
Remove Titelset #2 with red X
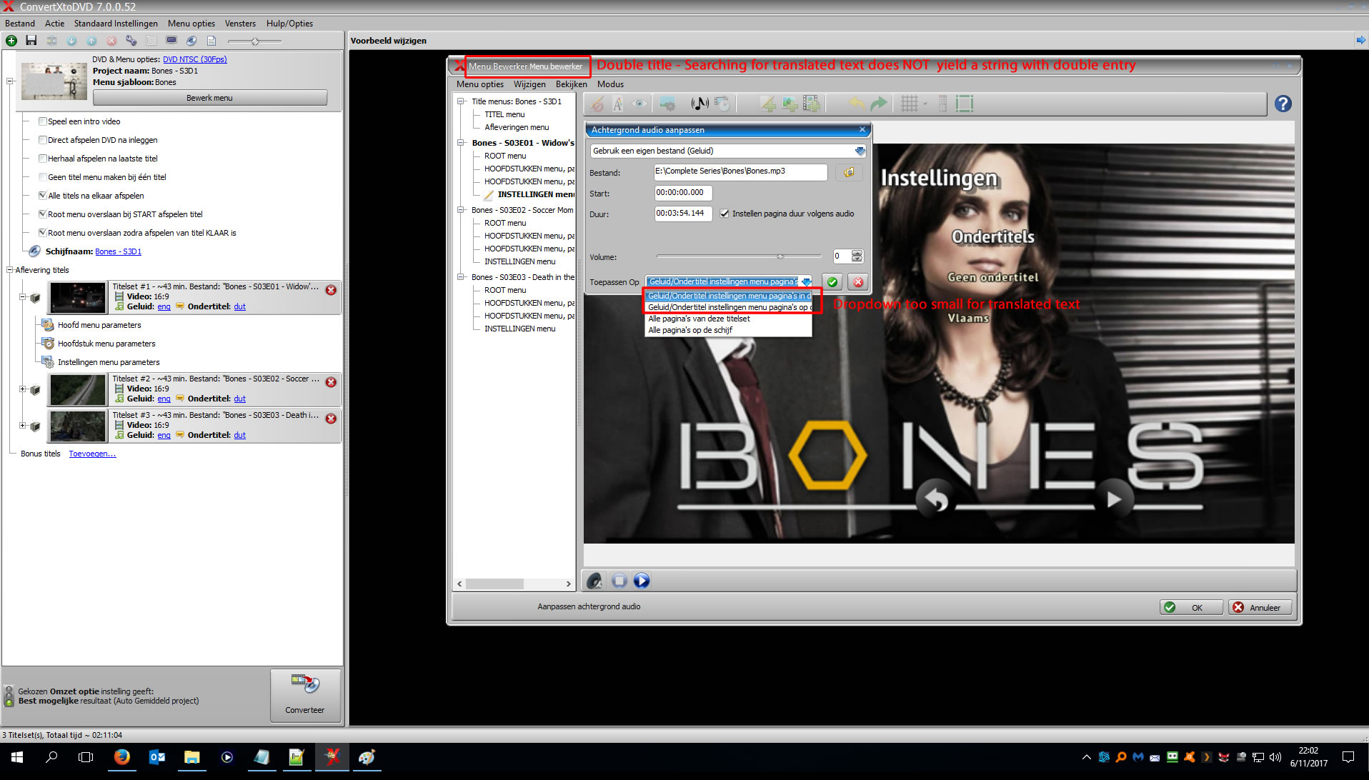tap(331, 382)
